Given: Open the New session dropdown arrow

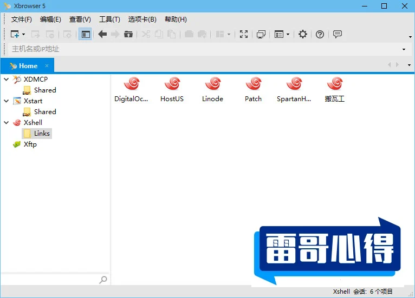Looking at the screenshot, I should pyautogui.click(x=23, y=35).
